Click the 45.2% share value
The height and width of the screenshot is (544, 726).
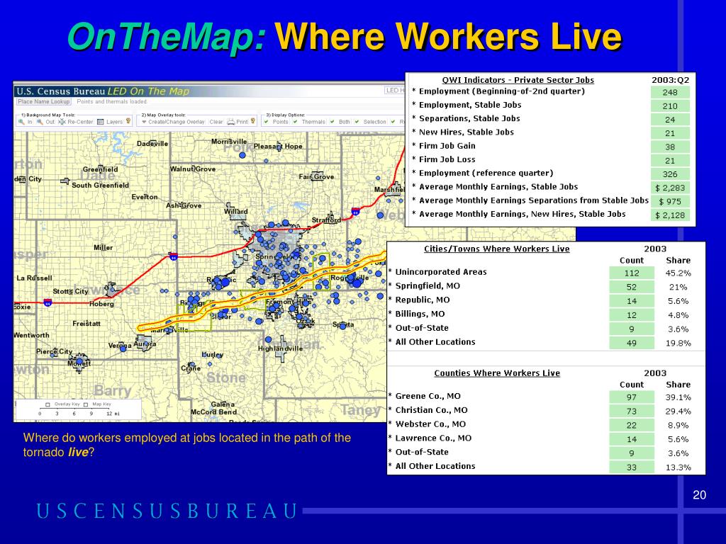(x=678, y=273)
